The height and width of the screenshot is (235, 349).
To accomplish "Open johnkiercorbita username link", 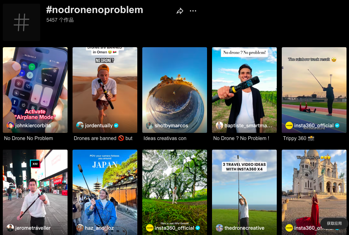I will tap(33, 126).
